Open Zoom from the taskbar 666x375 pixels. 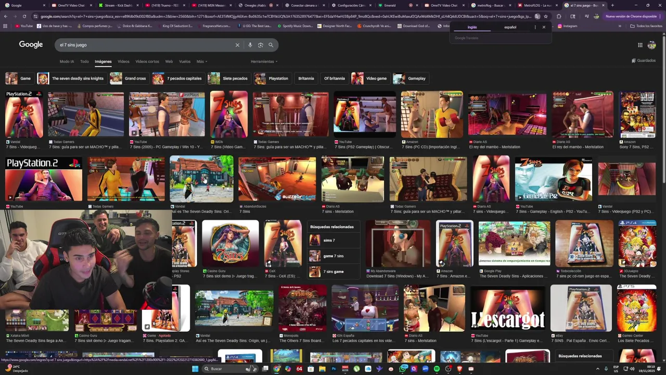tap(425, 369)
